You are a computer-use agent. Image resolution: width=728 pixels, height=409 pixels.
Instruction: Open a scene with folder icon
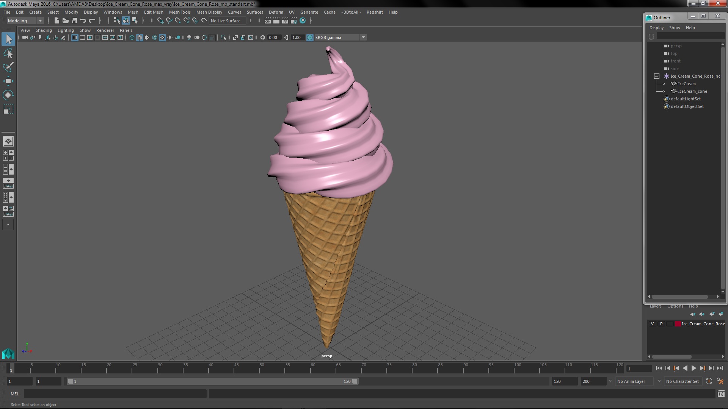[x=66, y=21]
